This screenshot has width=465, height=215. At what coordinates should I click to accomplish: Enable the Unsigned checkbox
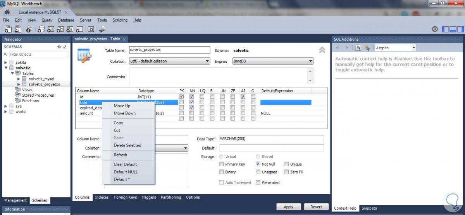(258, 172)
